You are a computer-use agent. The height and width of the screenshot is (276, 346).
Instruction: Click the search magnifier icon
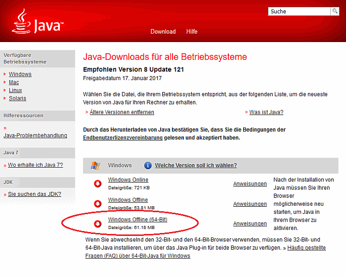pos(335,11)
